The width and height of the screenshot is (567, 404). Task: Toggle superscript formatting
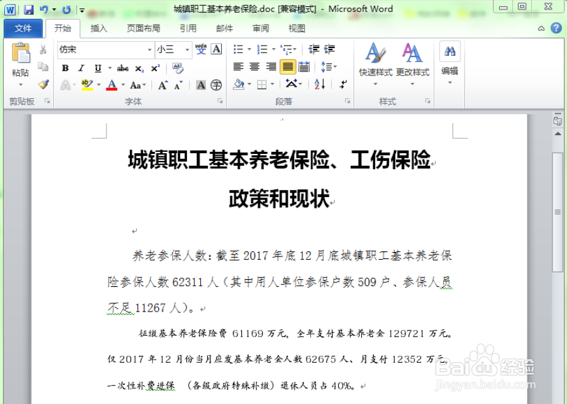pos(155,67)
